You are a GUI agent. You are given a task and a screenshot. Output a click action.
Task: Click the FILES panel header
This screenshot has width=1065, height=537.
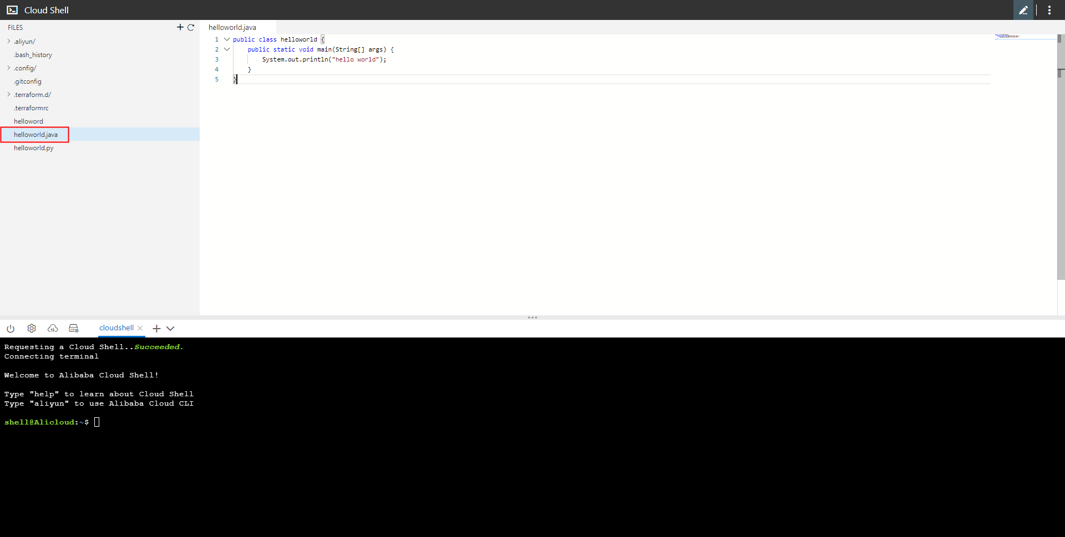16,27
